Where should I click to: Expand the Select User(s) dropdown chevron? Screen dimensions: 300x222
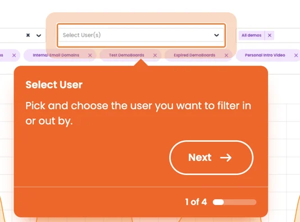pyautogui.click(x=216, y=35)
